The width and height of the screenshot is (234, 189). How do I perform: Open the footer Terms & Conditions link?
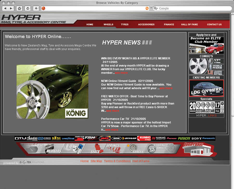(117, 161)
